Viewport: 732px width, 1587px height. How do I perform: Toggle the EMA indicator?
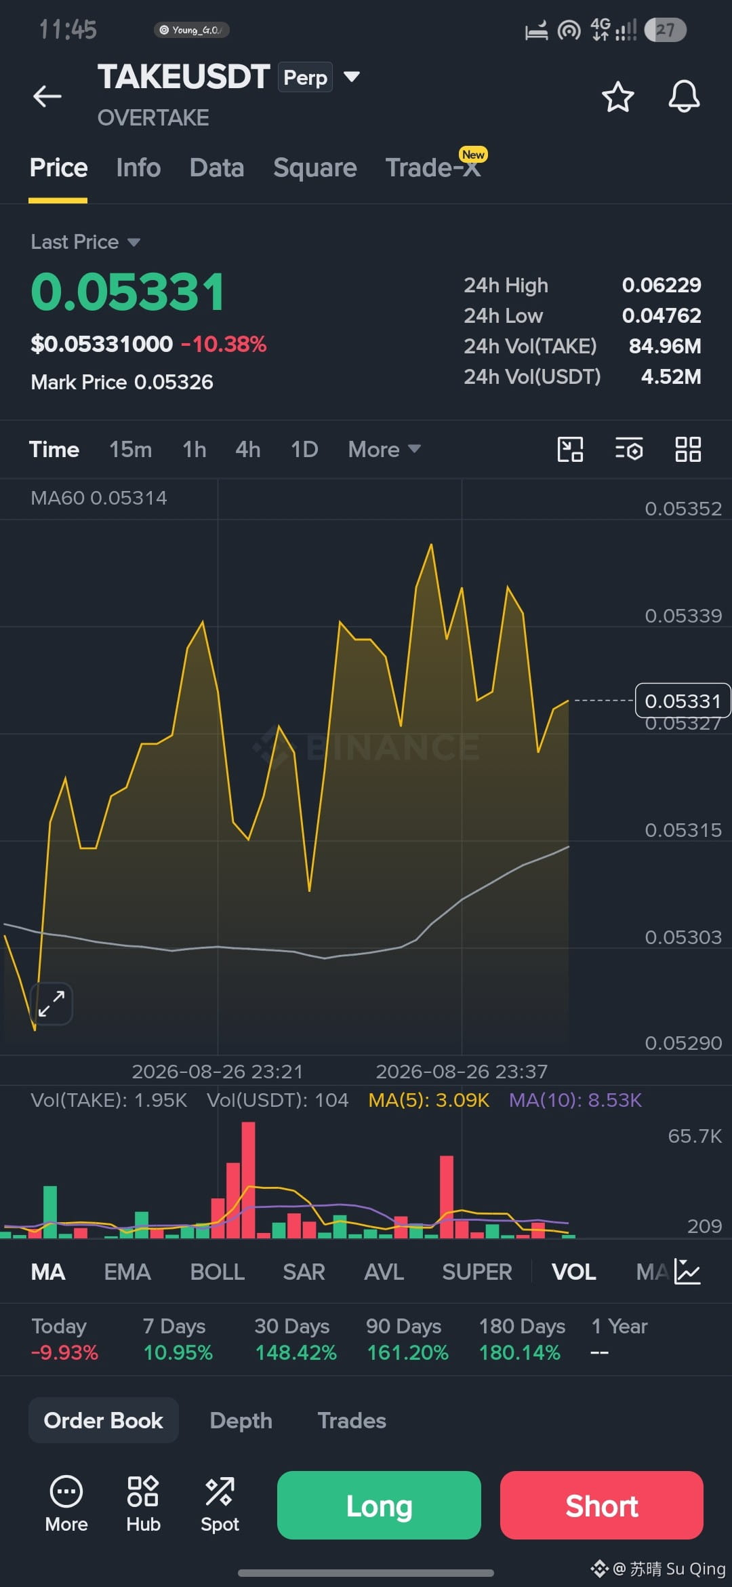tap(127, 1272)
